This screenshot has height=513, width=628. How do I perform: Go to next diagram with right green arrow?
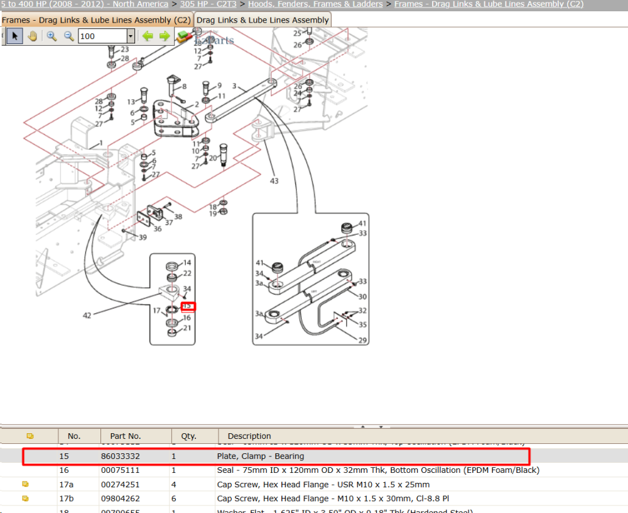pyautogui.click(x=165, y=36)
